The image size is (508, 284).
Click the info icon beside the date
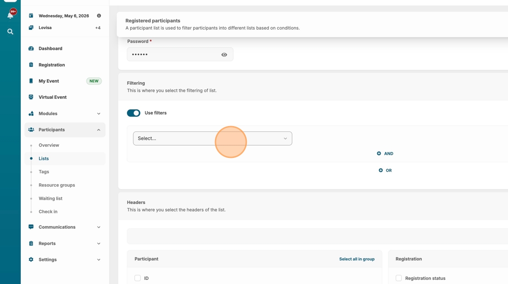[99, 16]
